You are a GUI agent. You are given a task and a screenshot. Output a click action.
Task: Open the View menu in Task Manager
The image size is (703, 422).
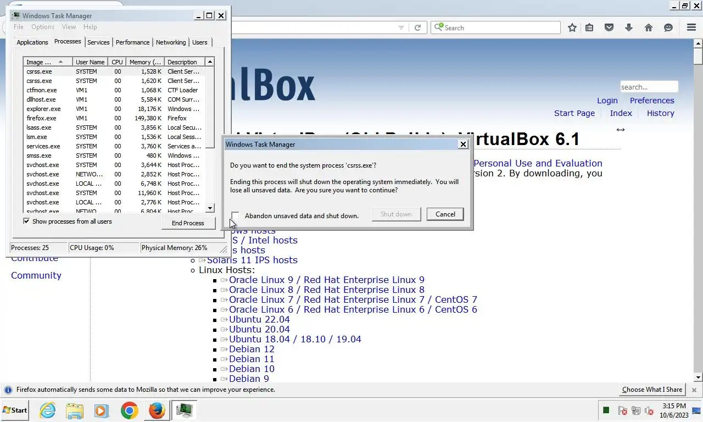tap(69, 27)
